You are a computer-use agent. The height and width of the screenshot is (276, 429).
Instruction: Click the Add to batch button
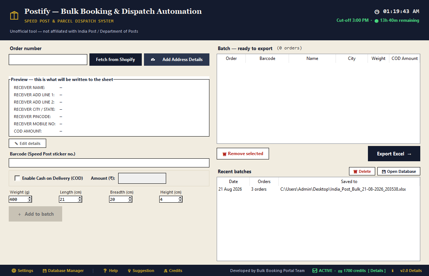tap(35, 214)
